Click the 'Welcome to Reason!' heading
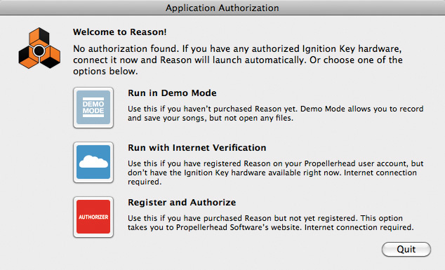Image resolution: width=445 pixels, height=270 pixels. click(119, 32)
